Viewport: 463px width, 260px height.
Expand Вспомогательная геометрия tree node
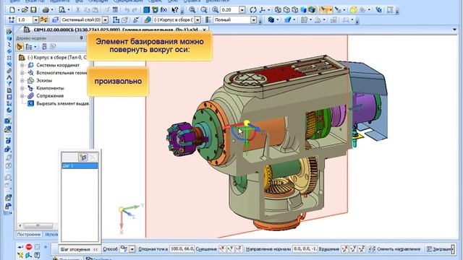(x=22, y=73)
